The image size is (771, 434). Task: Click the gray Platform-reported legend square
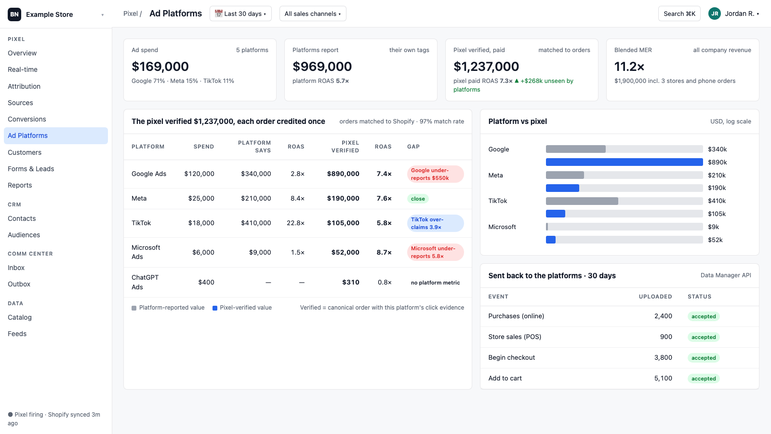134,308
